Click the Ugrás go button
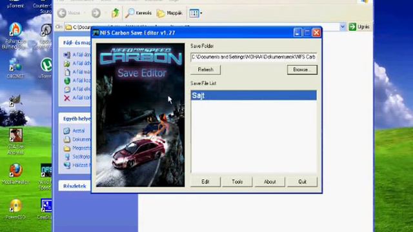 pyautogui.click(x=359, y=26)
